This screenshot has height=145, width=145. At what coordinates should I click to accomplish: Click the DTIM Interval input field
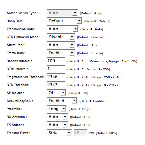click(56, 69)
